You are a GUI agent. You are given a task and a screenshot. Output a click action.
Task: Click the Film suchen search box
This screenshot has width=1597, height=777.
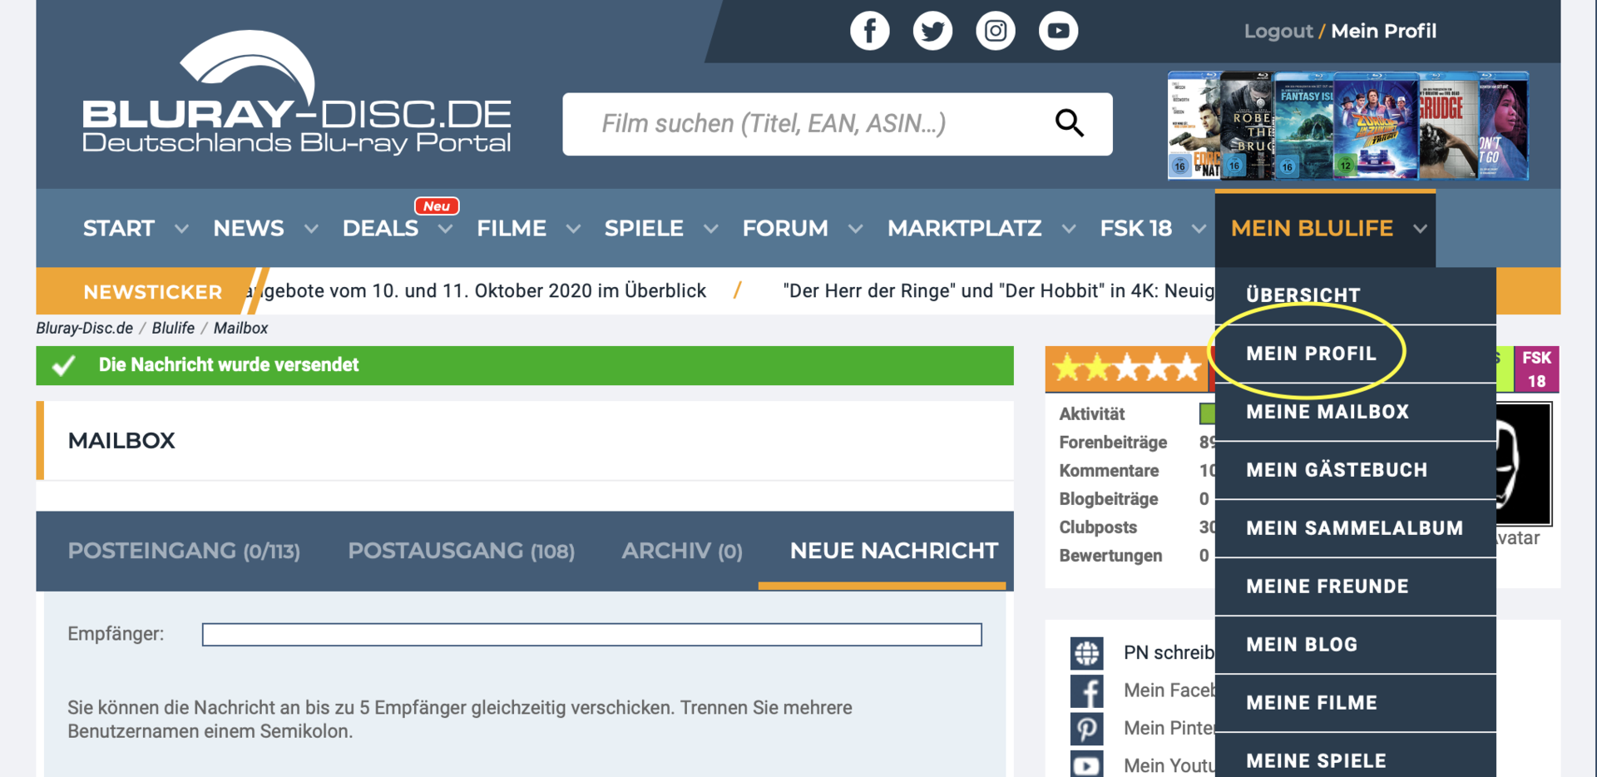[x=837, y=124]
